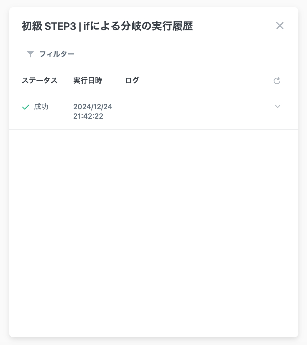Click the dialog title's STEP3 text
Screen dimensions: 307x345
60,26
